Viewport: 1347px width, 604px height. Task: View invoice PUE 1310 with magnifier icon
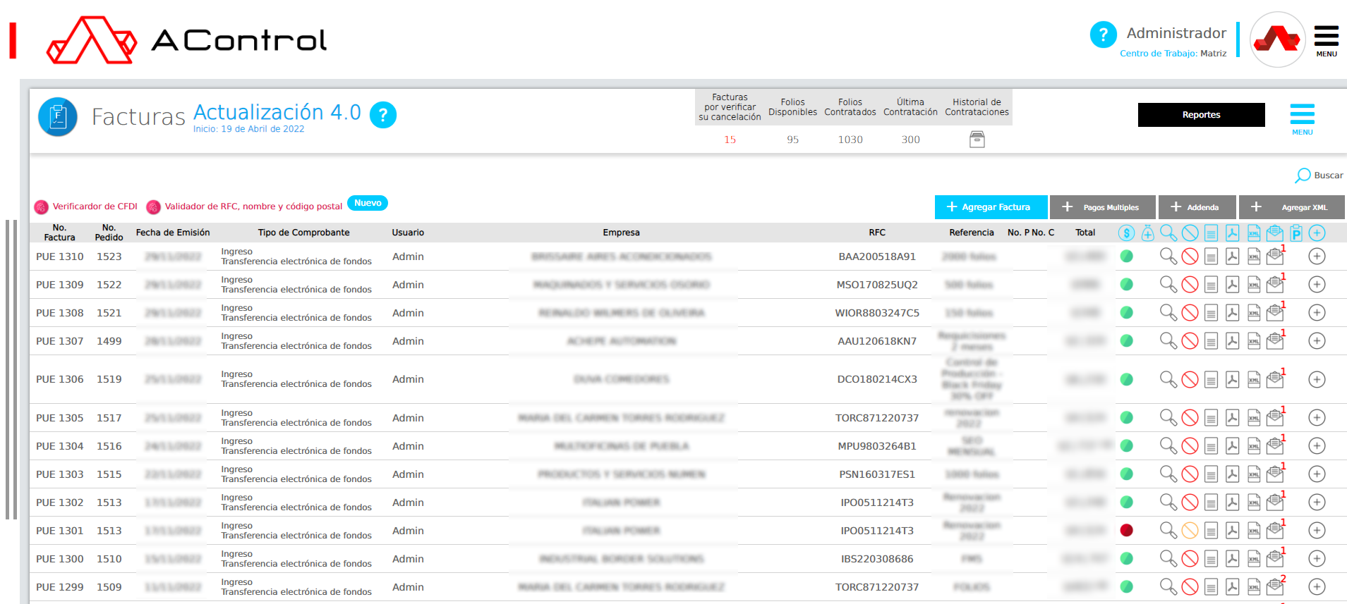(1168, 257)
